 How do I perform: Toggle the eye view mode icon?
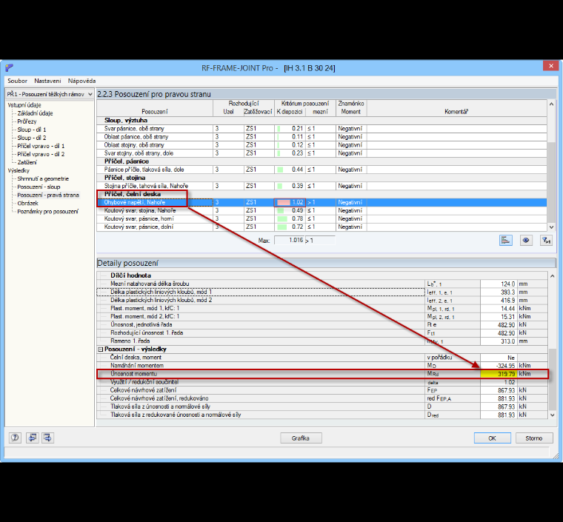[526, 241]
